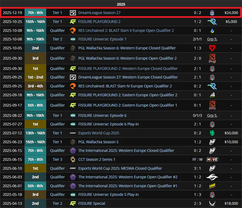The height and width of the screenshot is (208, 242).
Task: Open the Esports World Cup 2025 link
Action: pos(99,133)
